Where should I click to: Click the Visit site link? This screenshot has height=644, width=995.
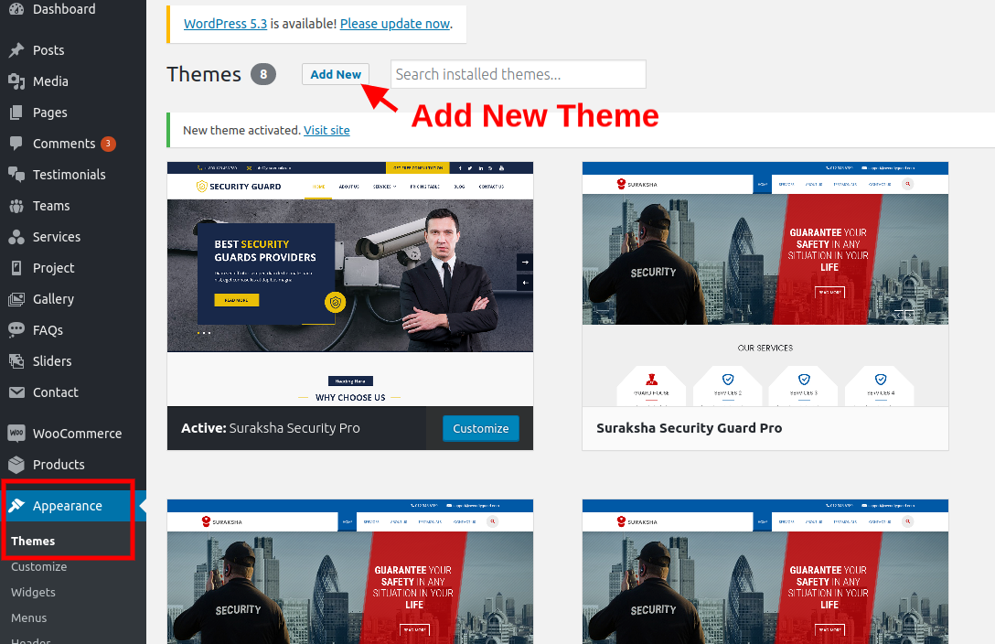pyautogui.click(x=326, y=130)
